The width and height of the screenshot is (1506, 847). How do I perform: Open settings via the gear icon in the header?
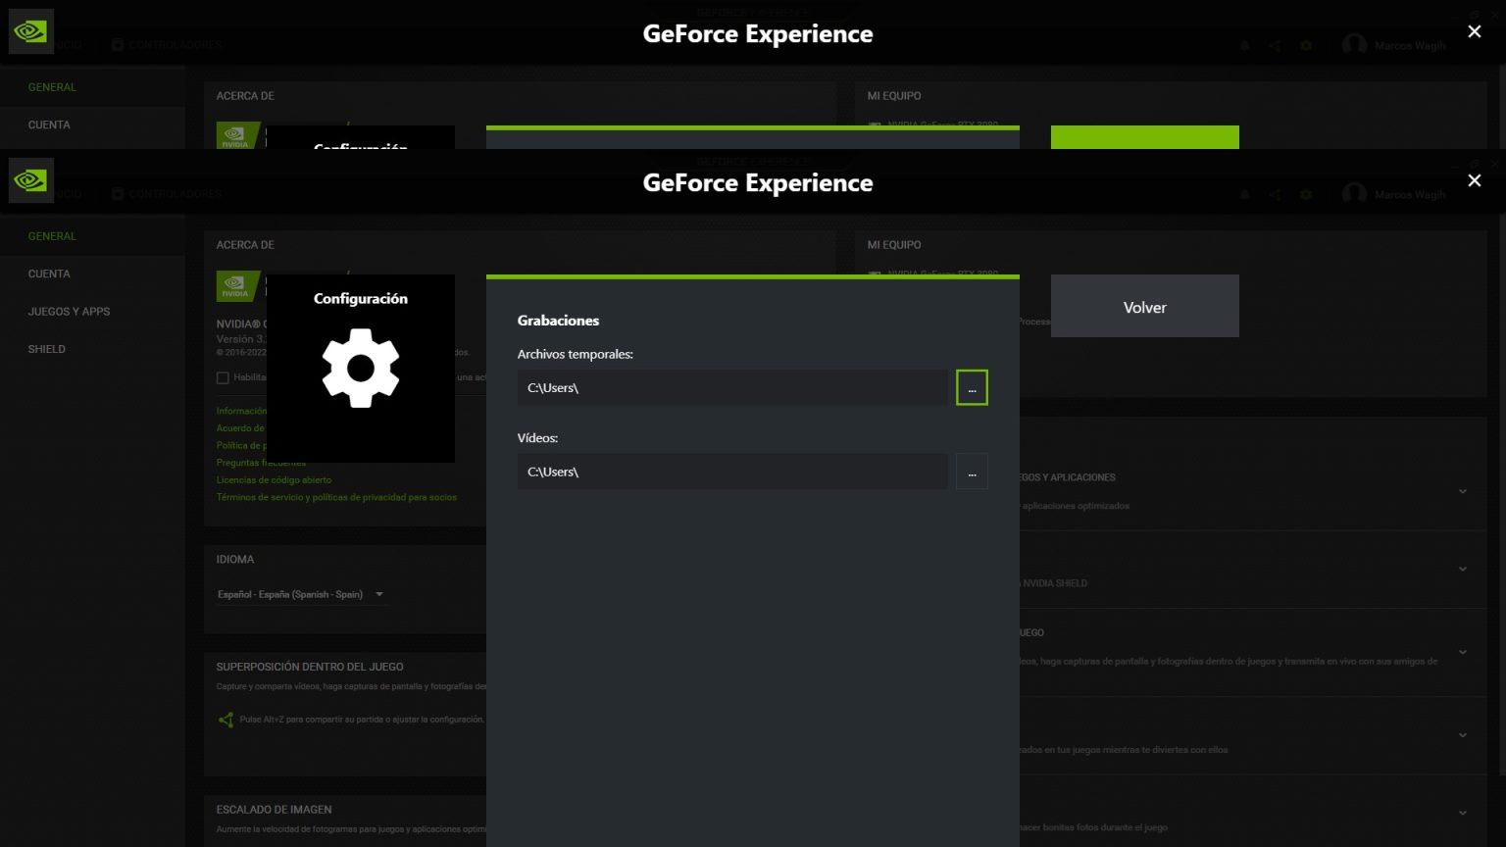[x=1306, y=194]
